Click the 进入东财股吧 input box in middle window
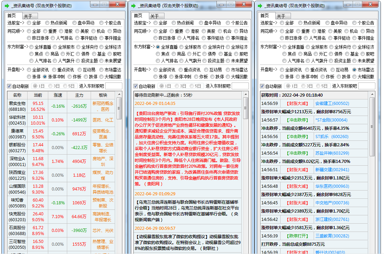Viewport: 384px width, 254px height. click(240, 86)
